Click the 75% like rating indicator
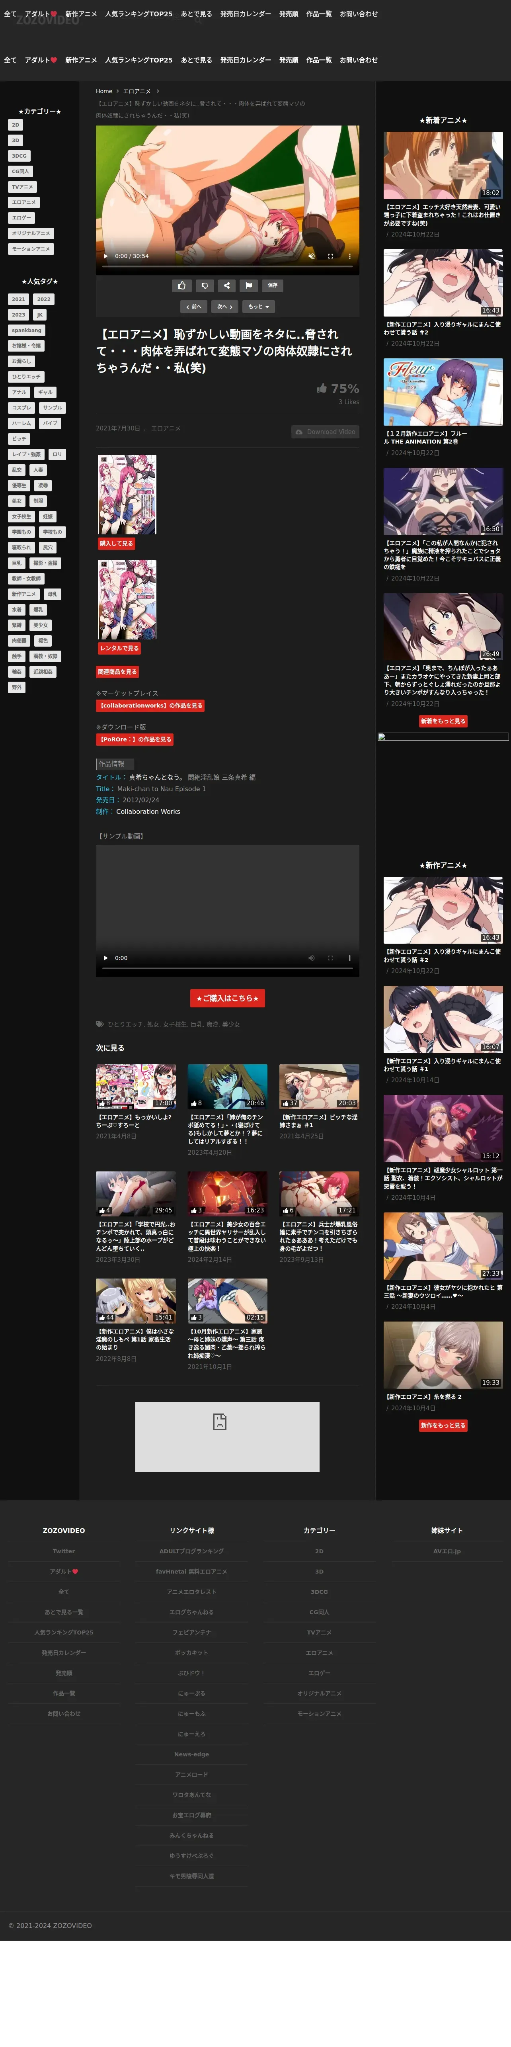The width and height of the screenshot is (511, 2047). [338, 389]
